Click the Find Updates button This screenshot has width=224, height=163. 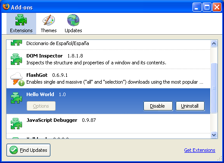point(28,150)
